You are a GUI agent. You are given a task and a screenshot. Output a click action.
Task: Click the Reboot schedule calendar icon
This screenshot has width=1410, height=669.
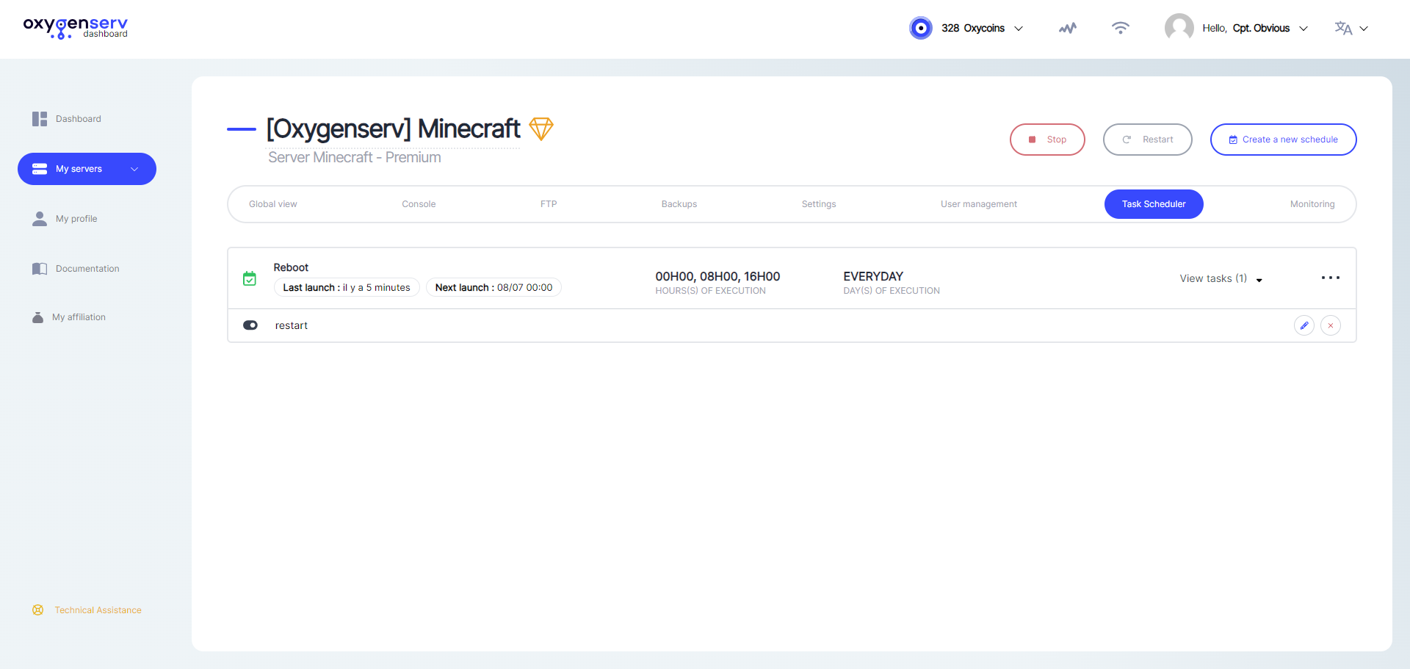(x=250, y=278)
